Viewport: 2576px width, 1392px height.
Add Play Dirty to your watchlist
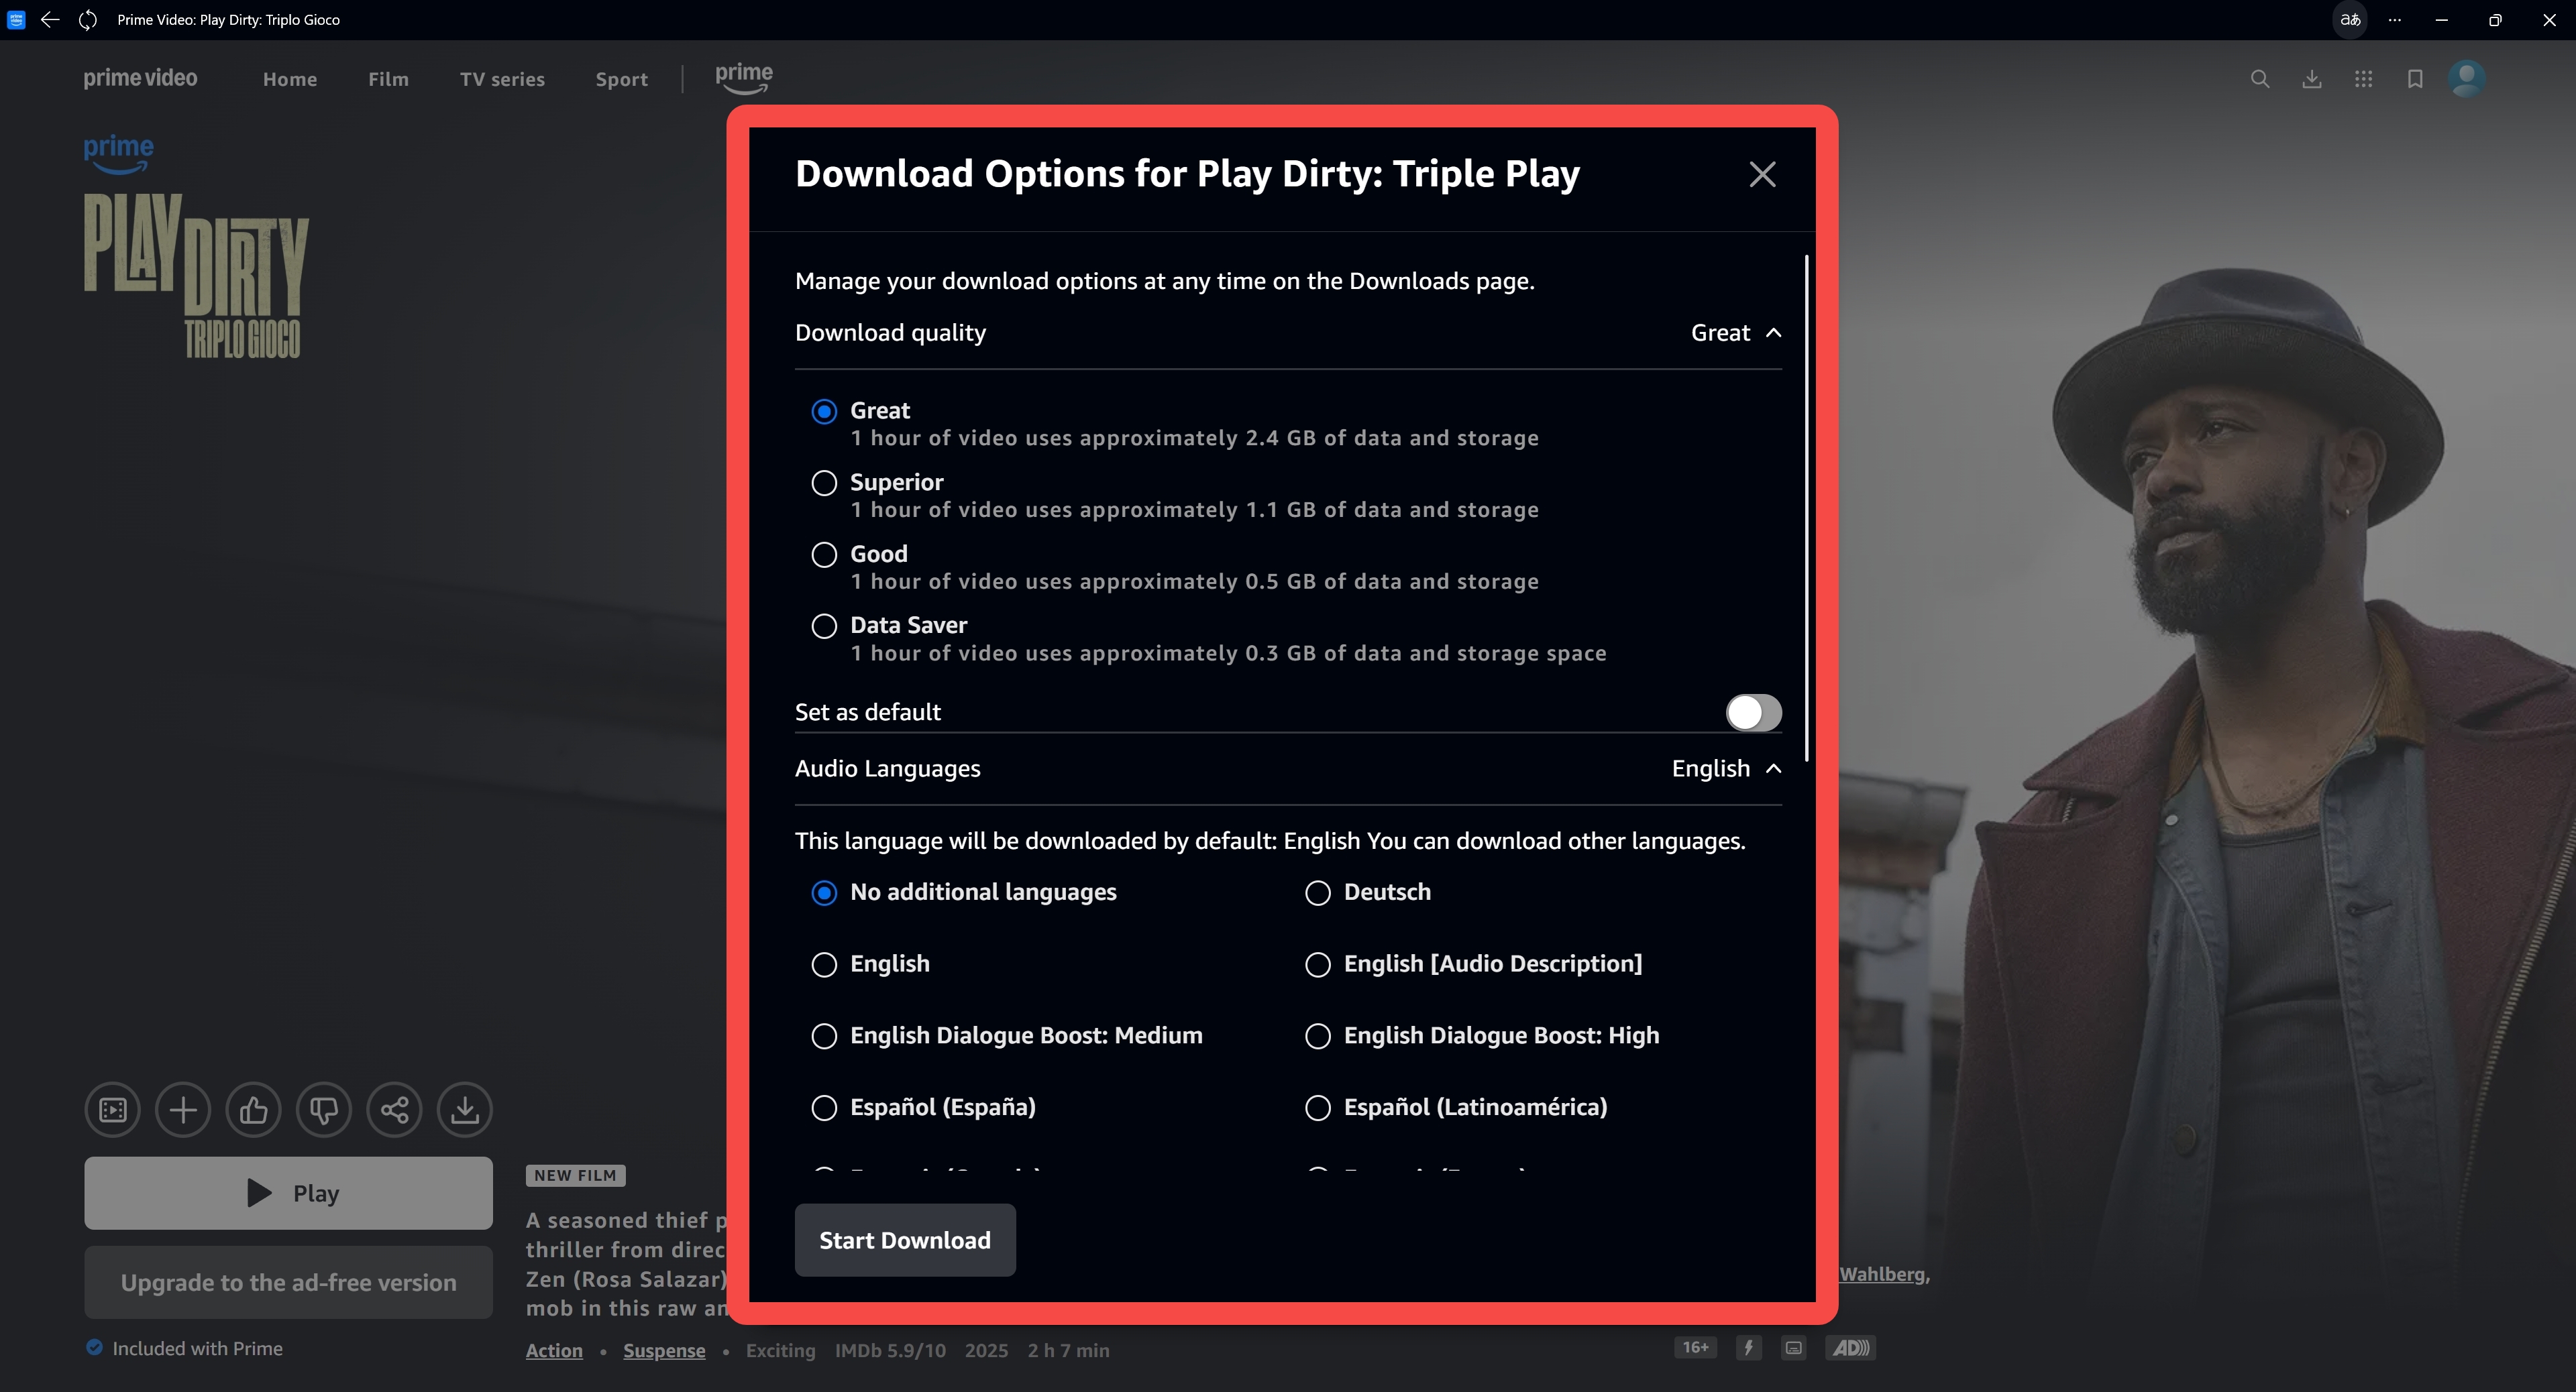[x=182, y=1109]
